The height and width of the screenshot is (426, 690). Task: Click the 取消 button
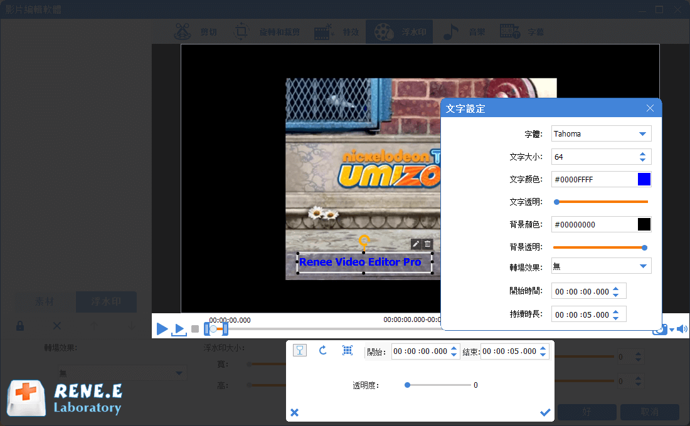(650, 412)
